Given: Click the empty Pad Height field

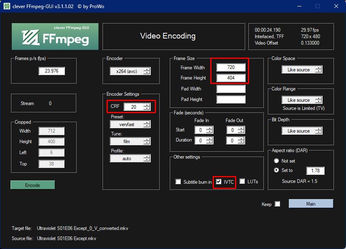Looking at the screenshot, I should point(231,99).
